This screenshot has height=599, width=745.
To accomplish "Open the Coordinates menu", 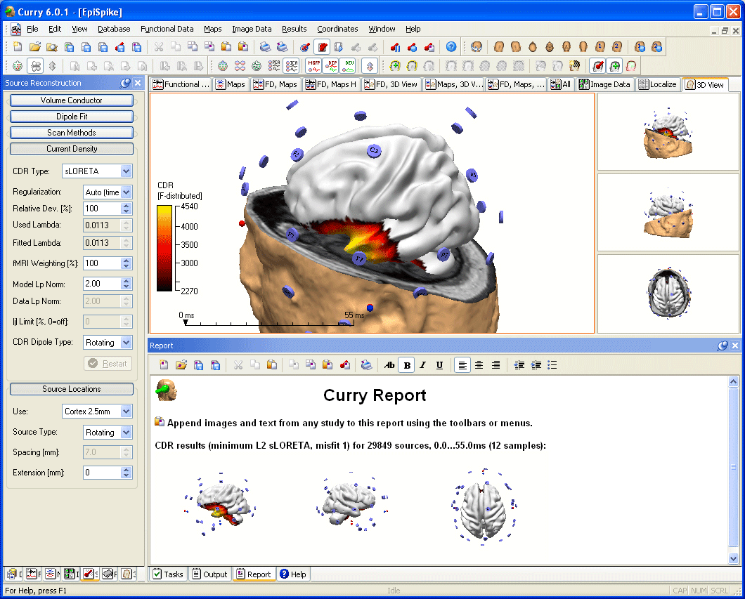I will click(x=337, y=29).
